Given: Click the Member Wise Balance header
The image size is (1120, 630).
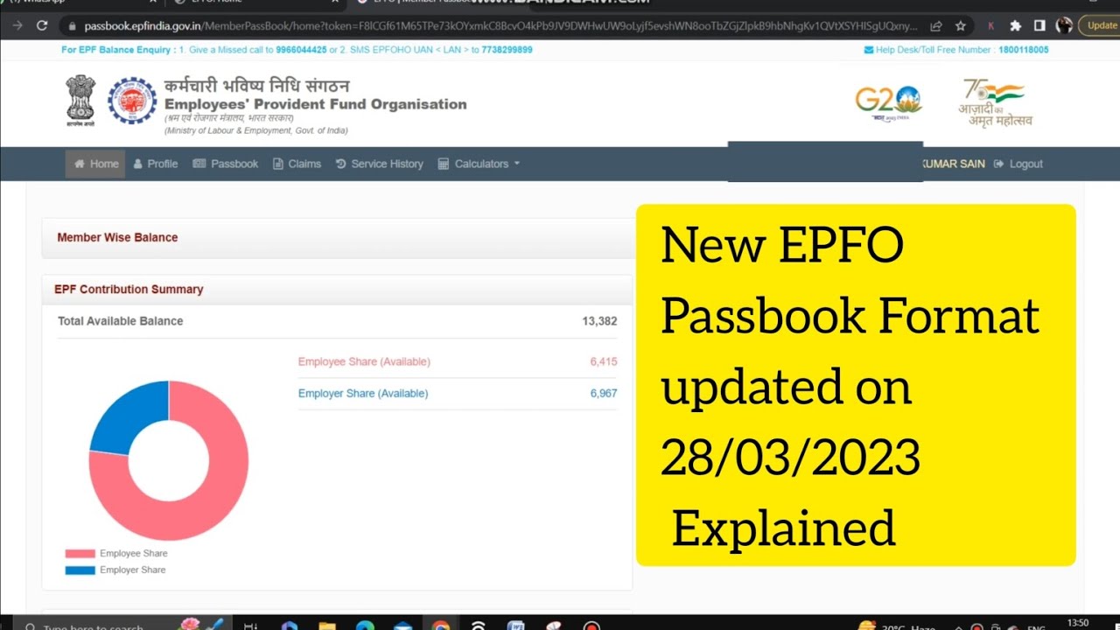Looking at the screenshot, I should click(x=117, y=237).
